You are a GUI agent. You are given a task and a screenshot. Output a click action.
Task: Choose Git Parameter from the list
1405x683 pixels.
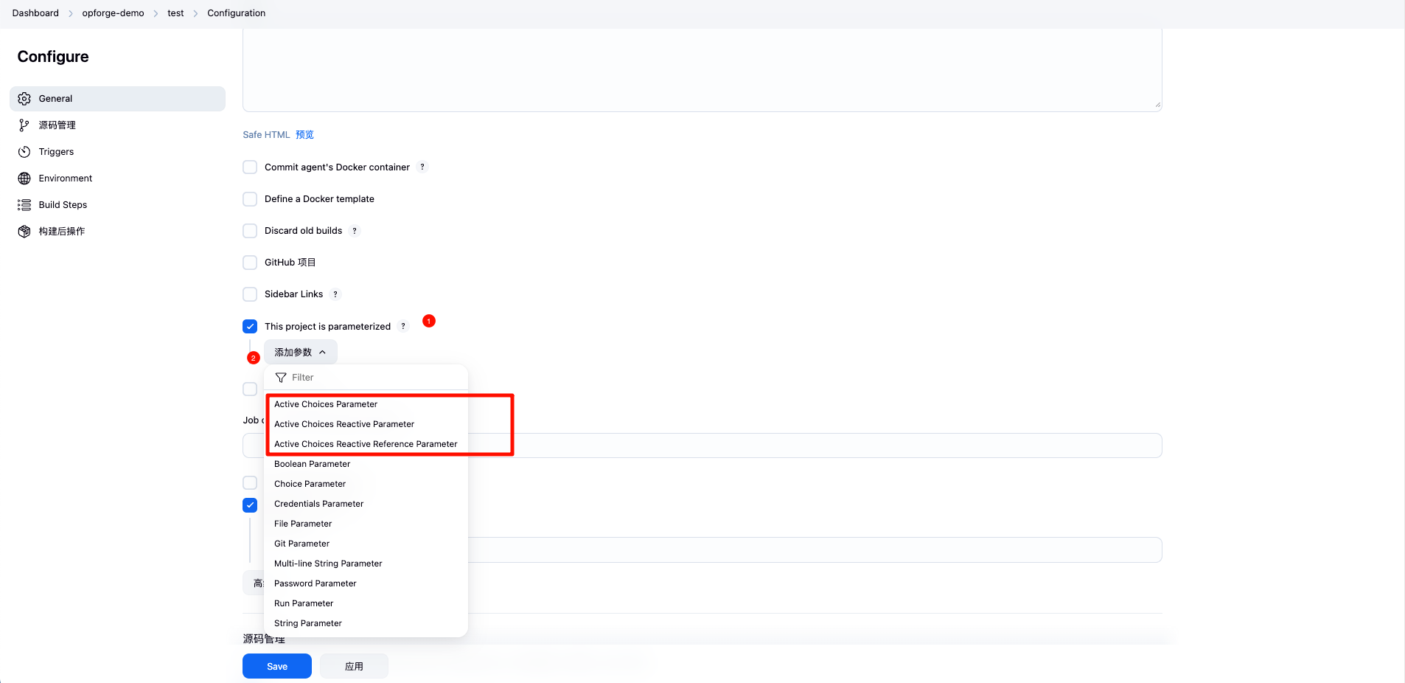(301, 544)
